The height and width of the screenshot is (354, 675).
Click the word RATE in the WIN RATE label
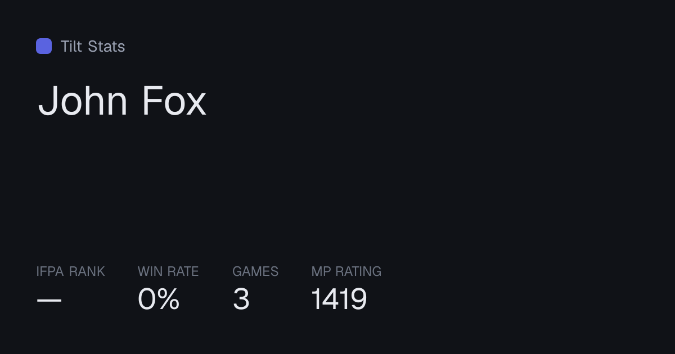(x=184, y=271)
